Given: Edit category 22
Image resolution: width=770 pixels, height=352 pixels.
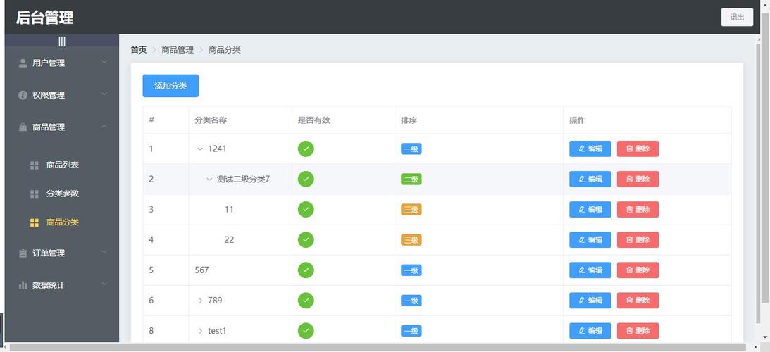Looking at the screenshot, I should pyautogui.click(x=590, y=240).
